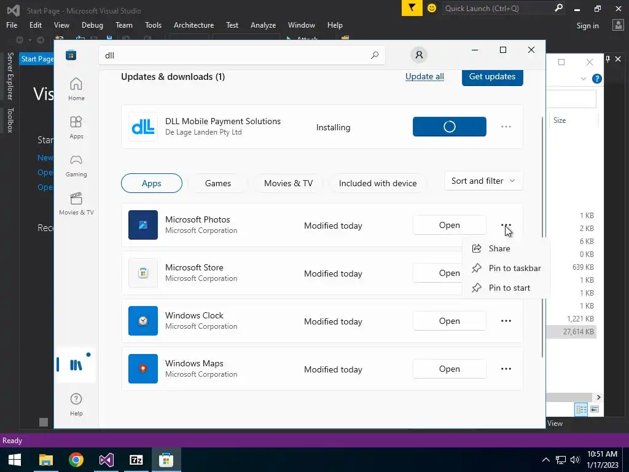This screenshot has height=472, width=629.
Task: Select the Games filter chip
Action: pos(218,183)
